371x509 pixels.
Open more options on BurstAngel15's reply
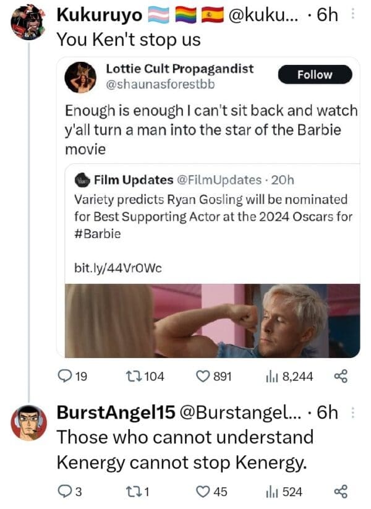[352, 413]
